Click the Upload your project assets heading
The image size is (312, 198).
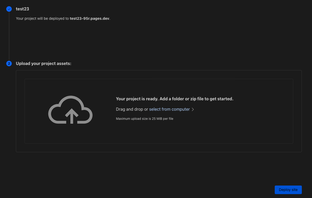coord(44,63)
